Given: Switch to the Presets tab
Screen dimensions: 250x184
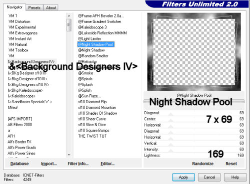Looking at the screenshot, I should tap(34, 7).
